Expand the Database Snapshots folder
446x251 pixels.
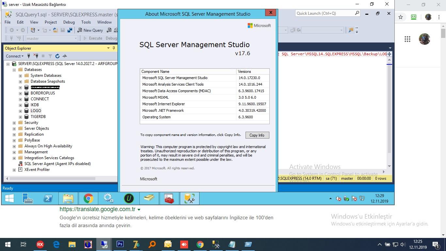click(x=20, y=81)
